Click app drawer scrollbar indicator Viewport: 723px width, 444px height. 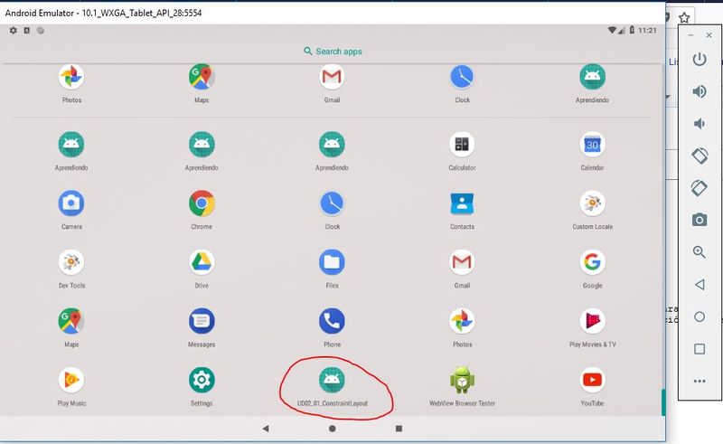[x=662, y=402]
